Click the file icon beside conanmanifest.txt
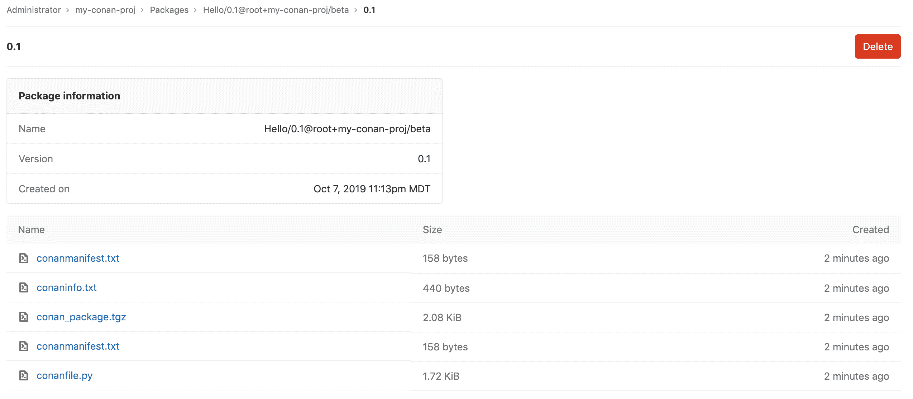Viewport: 913px width, 399px height. (24, 258)
